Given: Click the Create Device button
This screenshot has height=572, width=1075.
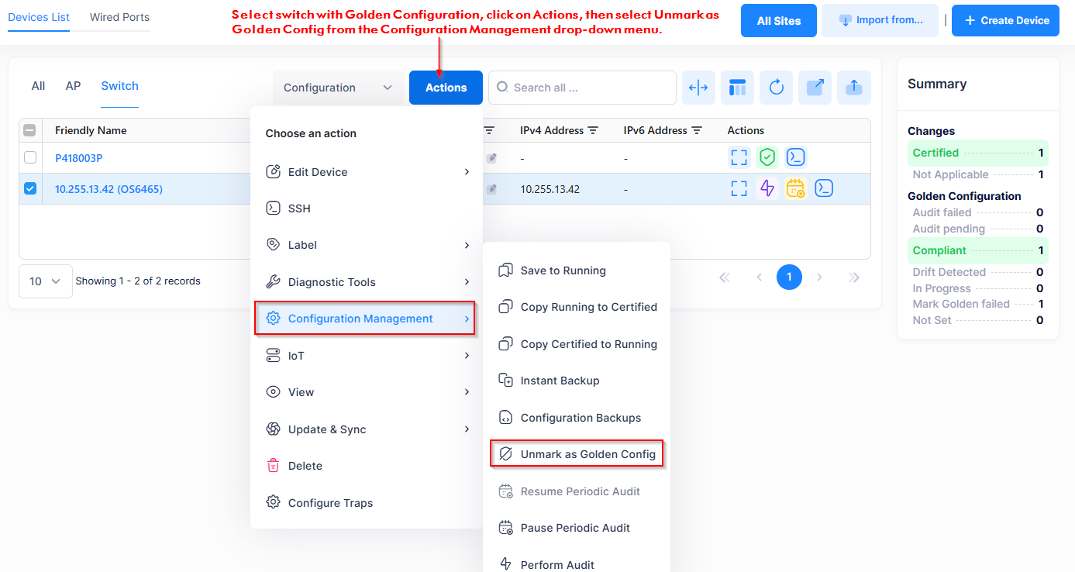Looking at the screenshot, I should [x=1005, y=20].
